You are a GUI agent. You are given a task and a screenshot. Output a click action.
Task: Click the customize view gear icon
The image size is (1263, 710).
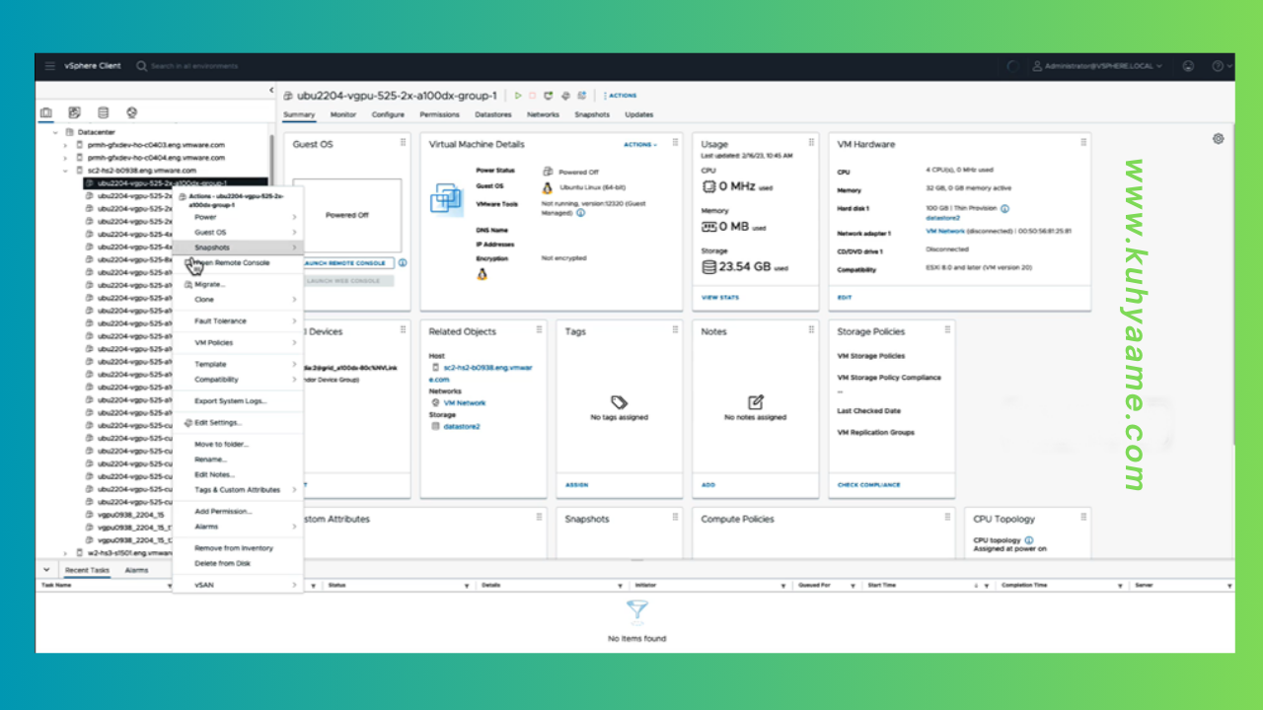click(1219, 139)
